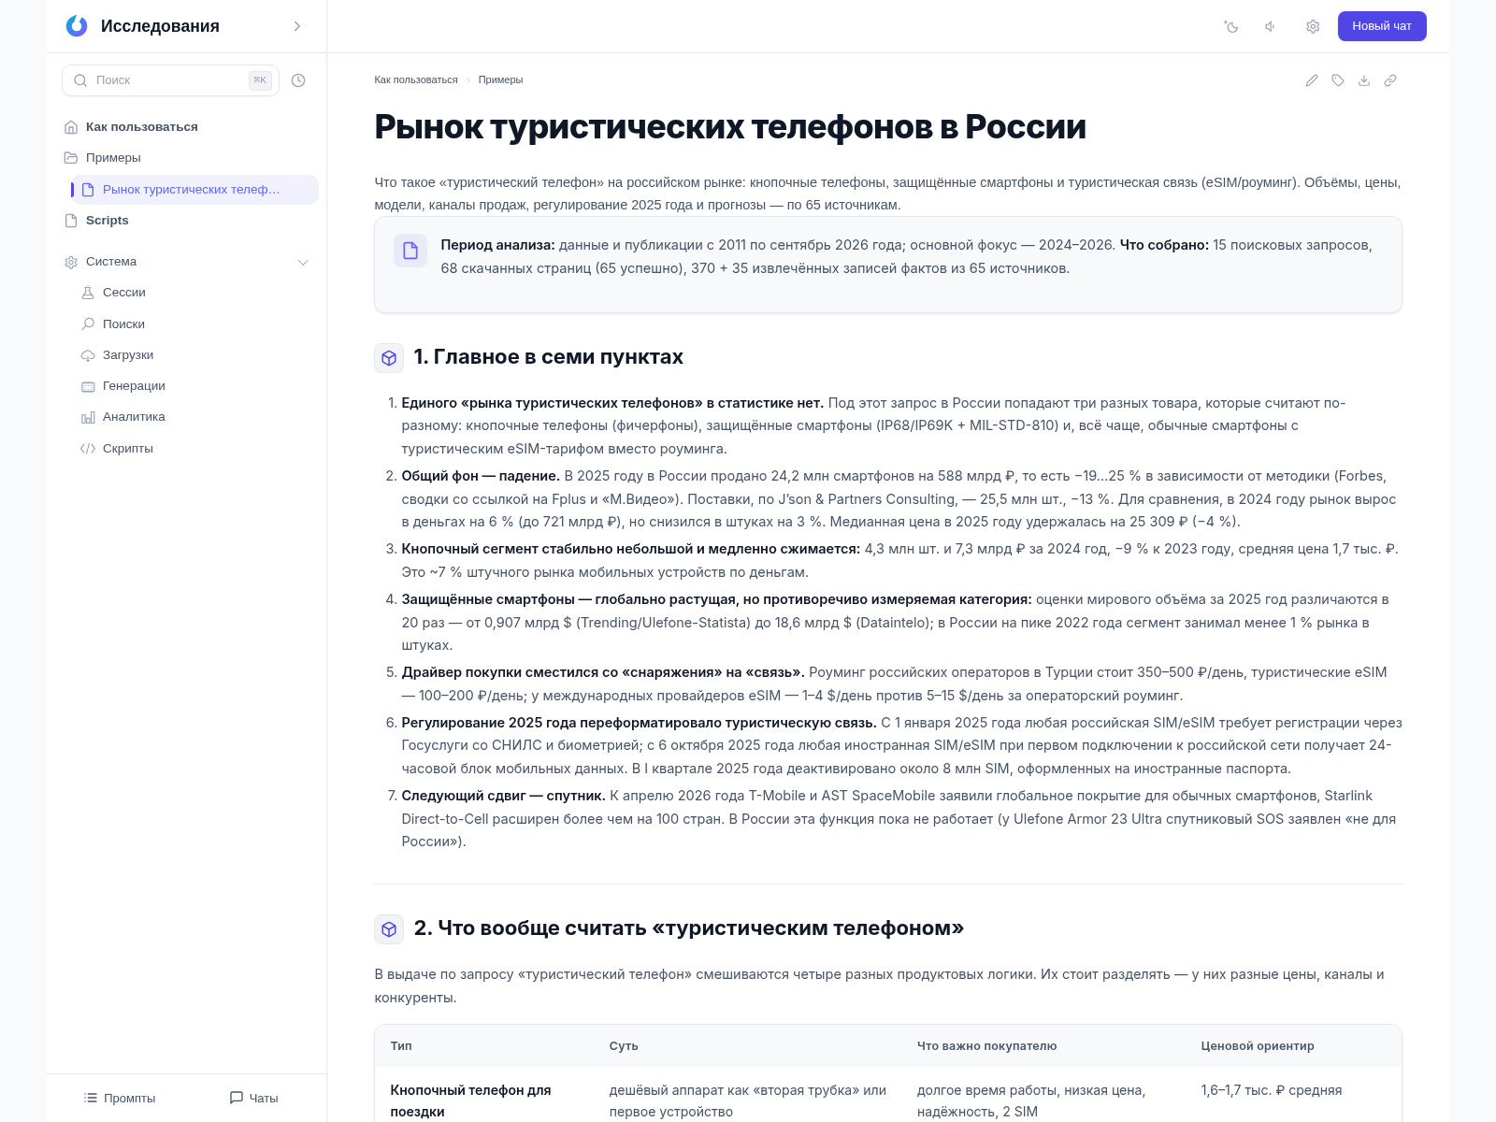Image resolution: width=1496 pixels, height=1122 pixels.
Task: Click the document icon in the «Период анализа» box
Action: click(410, 251)
